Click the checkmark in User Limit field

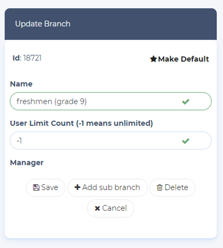[x=186, y=141]
